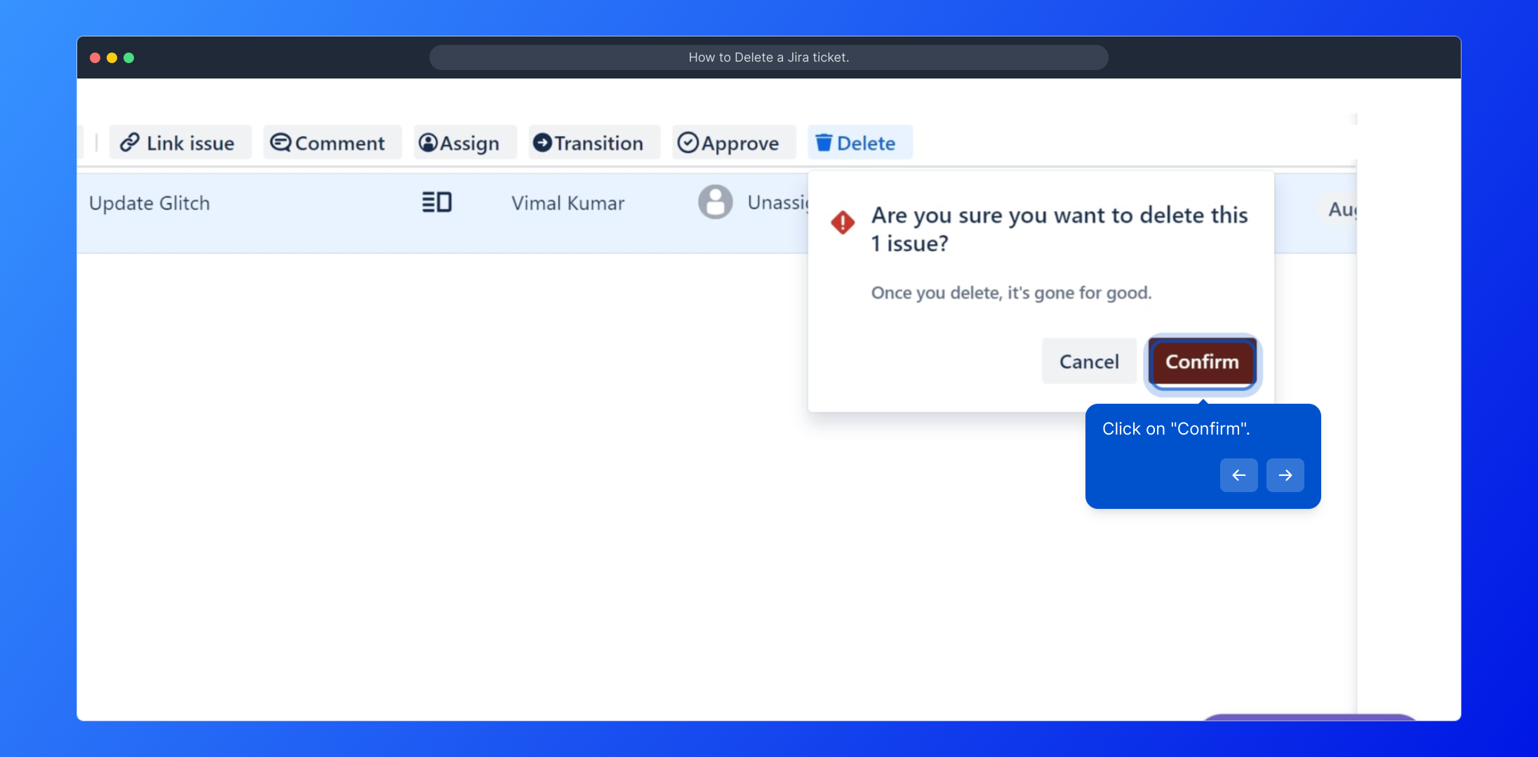
Task: Cancel the delete confirmation dialog
Action: point(1088,362)
